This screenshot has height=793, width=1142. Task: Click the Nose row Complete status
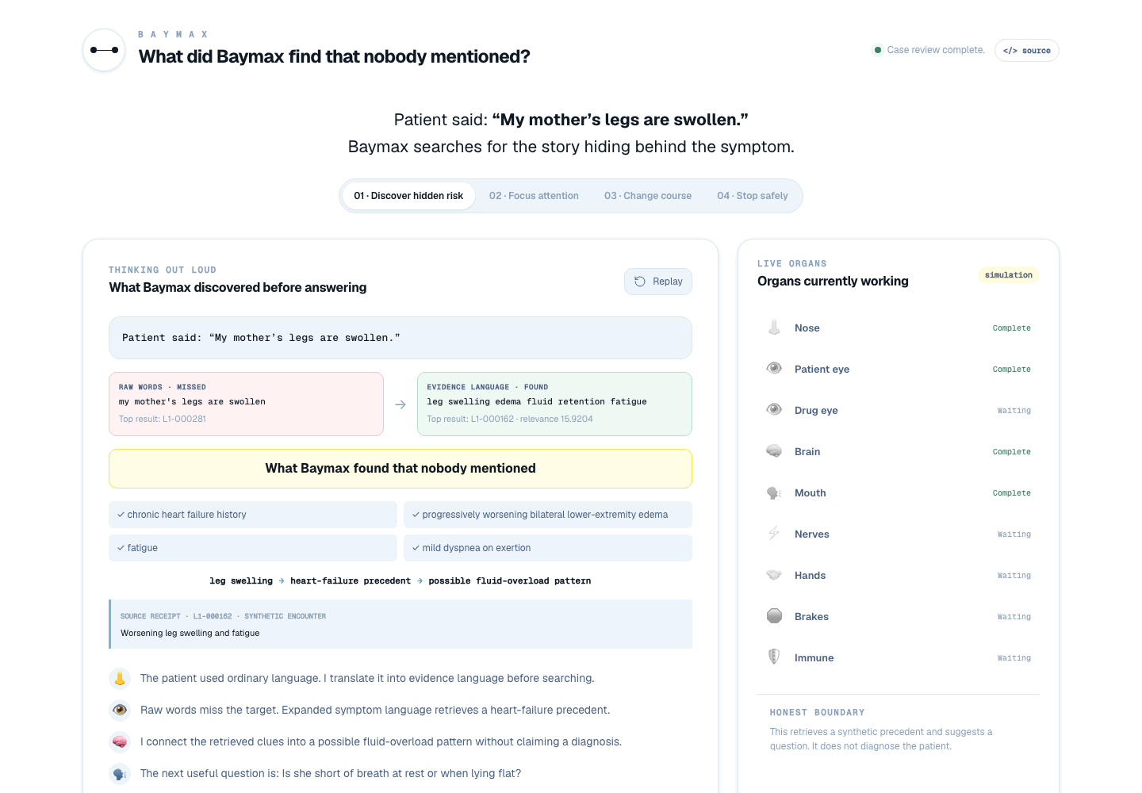tap(1012, 328)
